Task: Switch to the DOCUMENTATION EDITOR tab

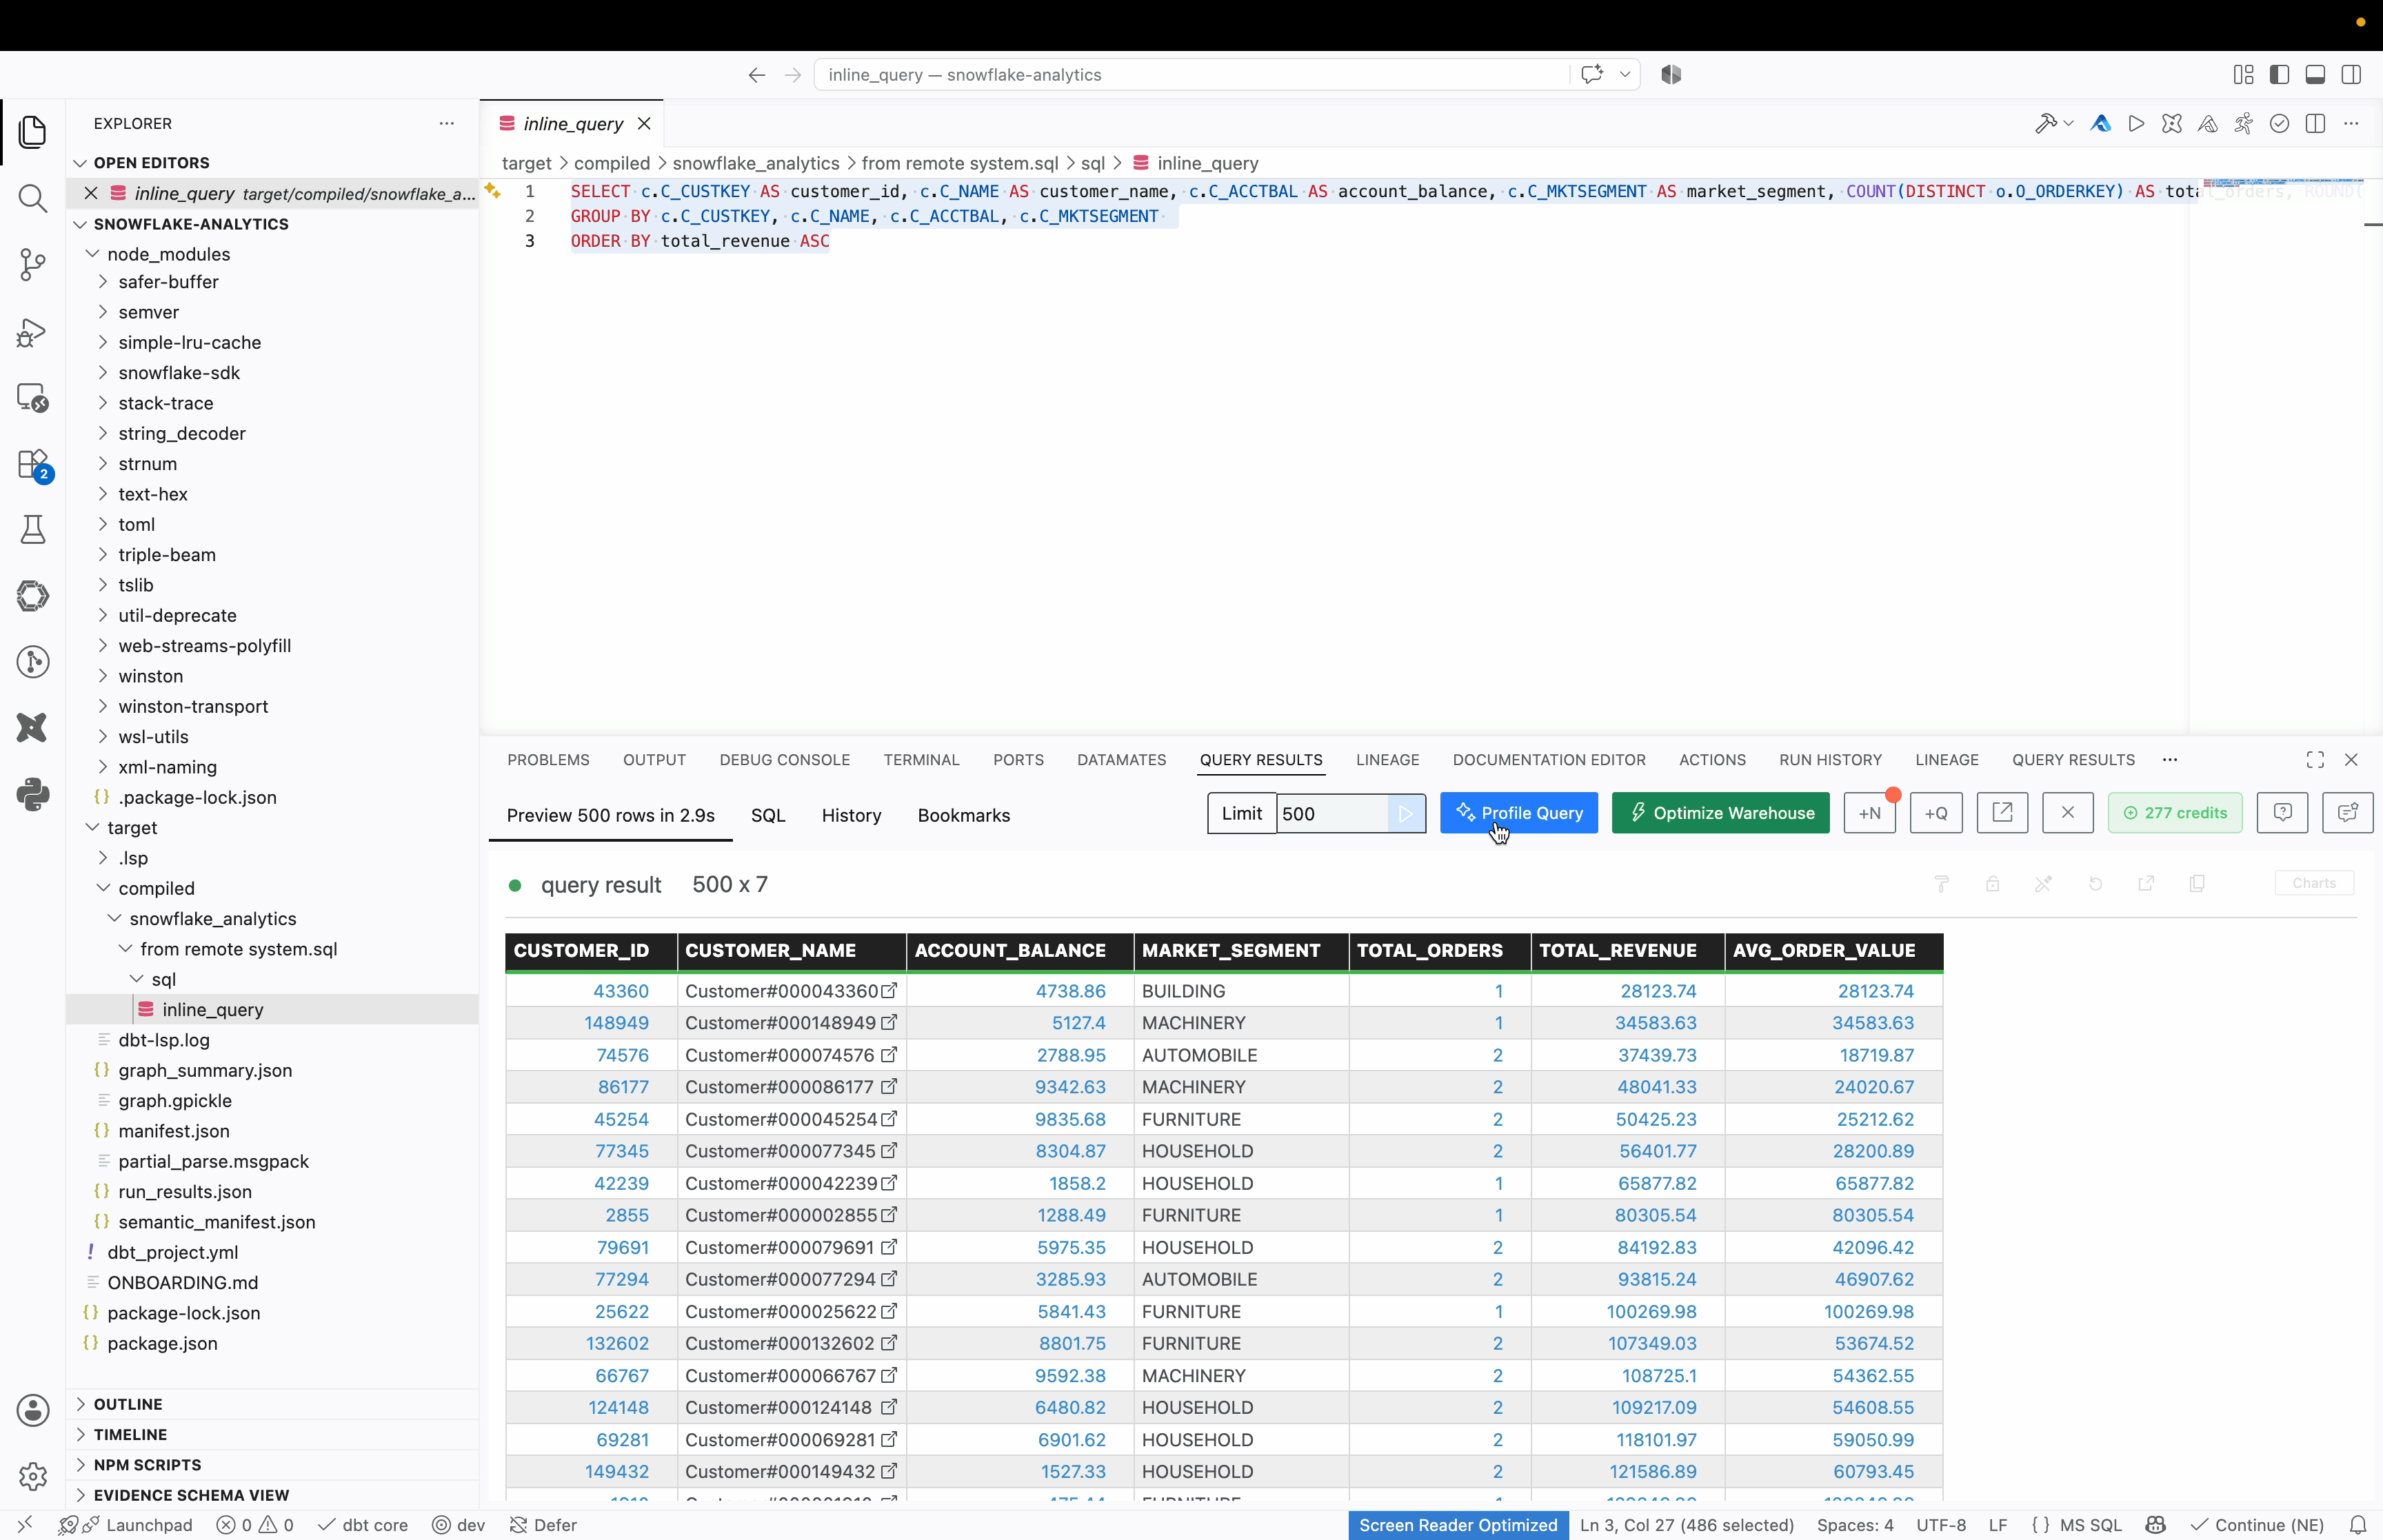Action: coord(1549,760)
